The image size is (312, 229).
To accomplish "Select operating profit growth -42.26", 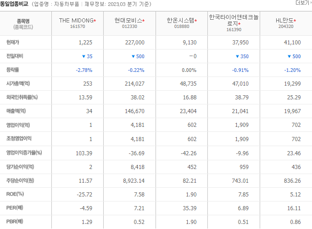I will 189,153.
